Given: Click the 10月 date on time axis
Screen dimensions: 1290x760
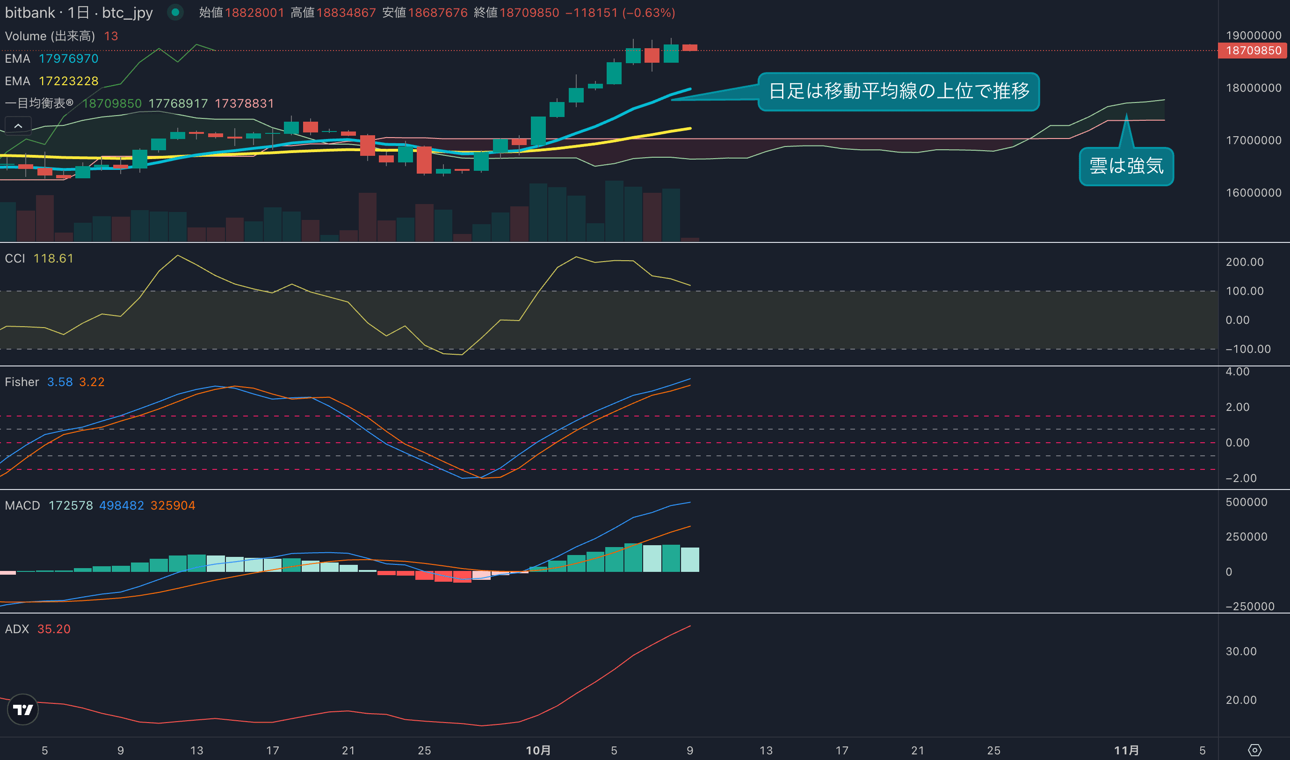Looking at the screenshot, I should coord(538,750).
